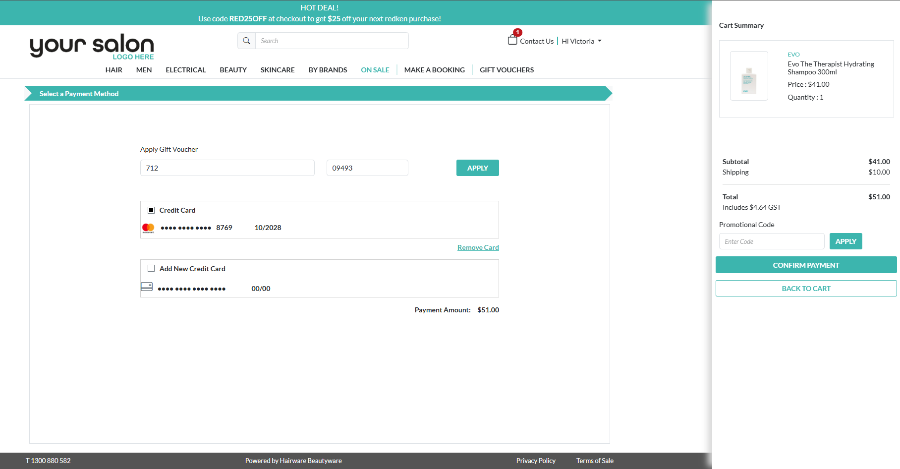Focus the promotional code Enter Code field

771,241
